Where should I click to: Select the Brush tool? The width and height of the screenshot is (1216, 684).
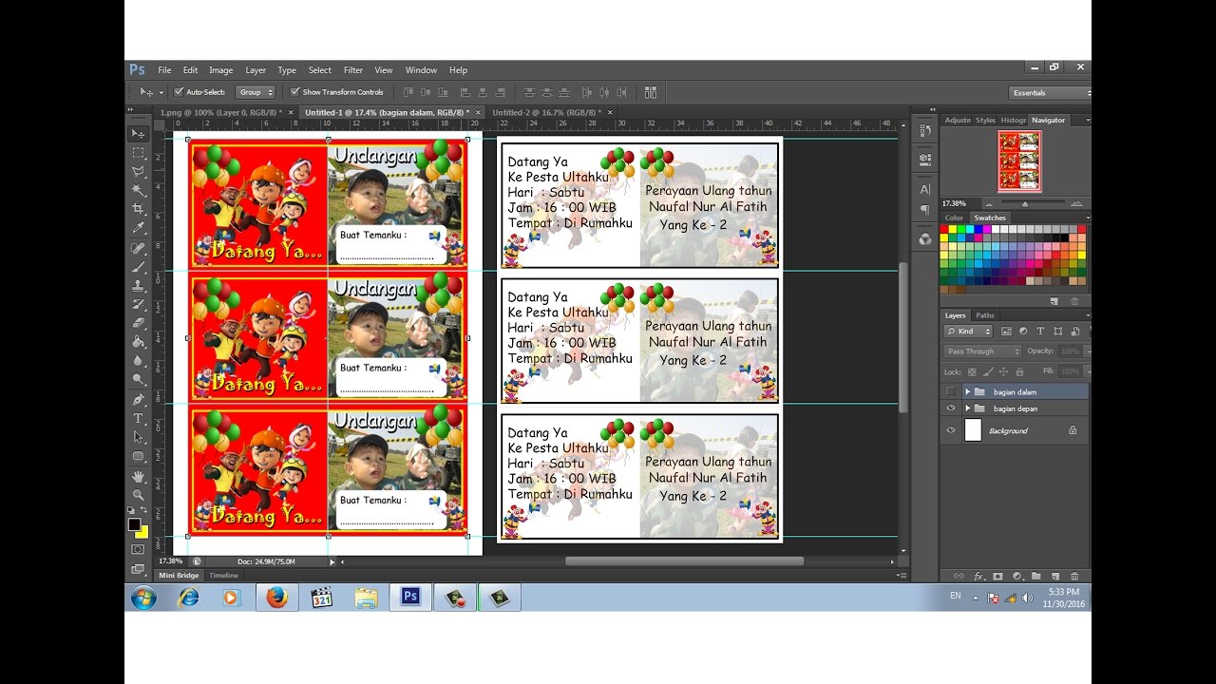pos(139,267)
